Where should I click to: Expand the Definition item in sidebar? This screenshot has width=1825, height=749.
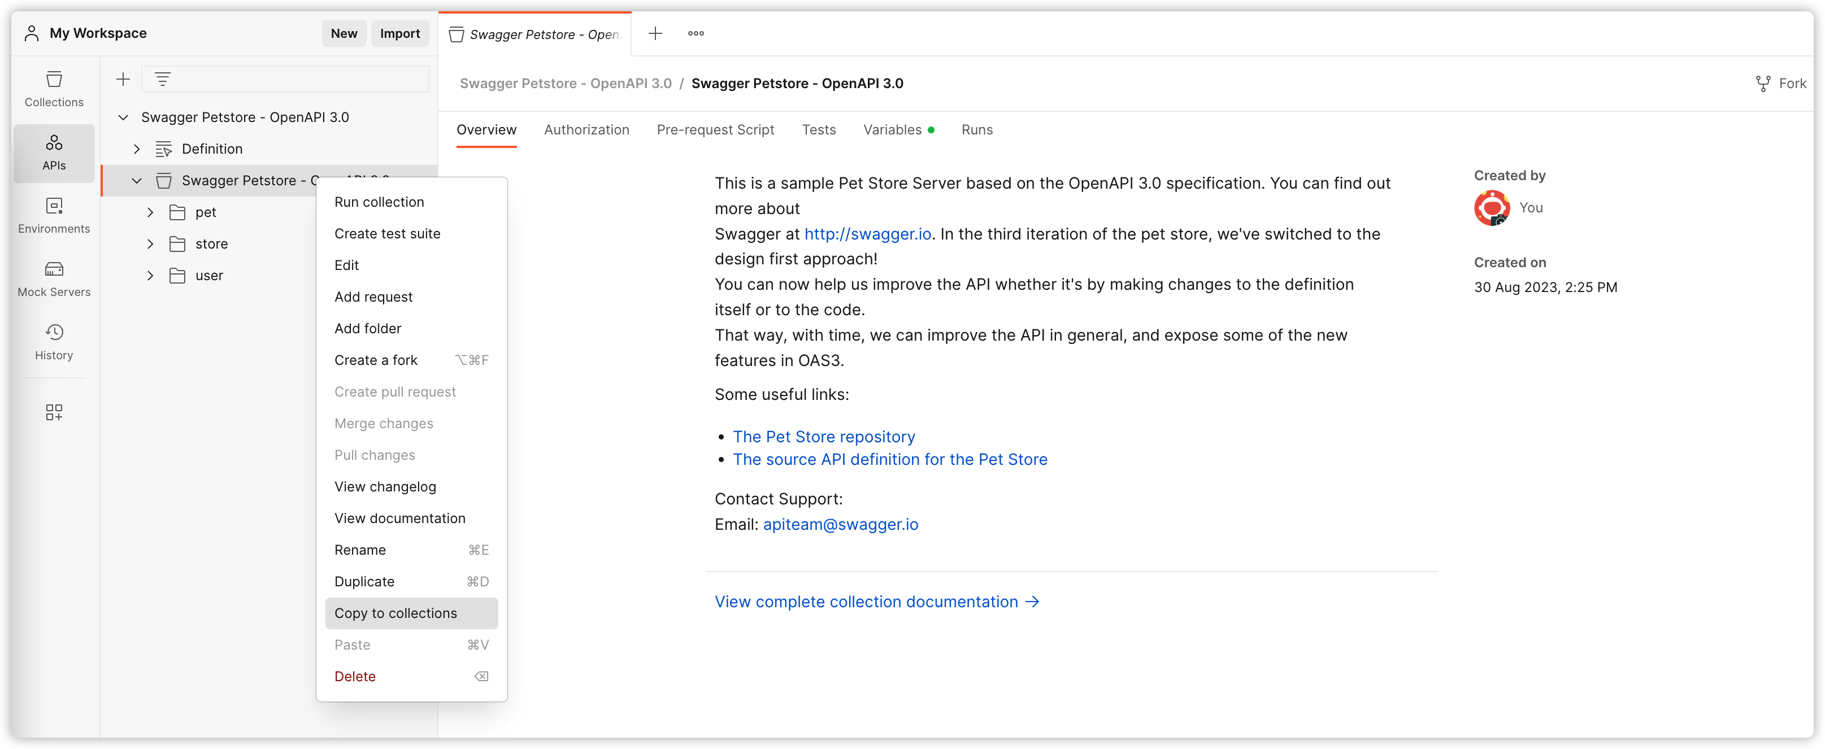[x=136, y=149]
